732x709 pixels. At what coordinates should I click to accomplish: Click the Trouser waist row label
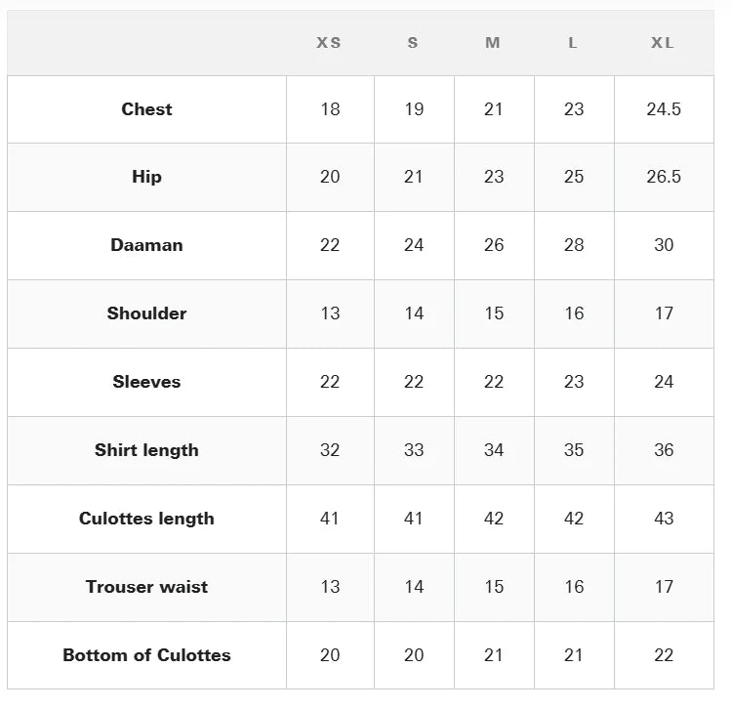coord(146,587)
